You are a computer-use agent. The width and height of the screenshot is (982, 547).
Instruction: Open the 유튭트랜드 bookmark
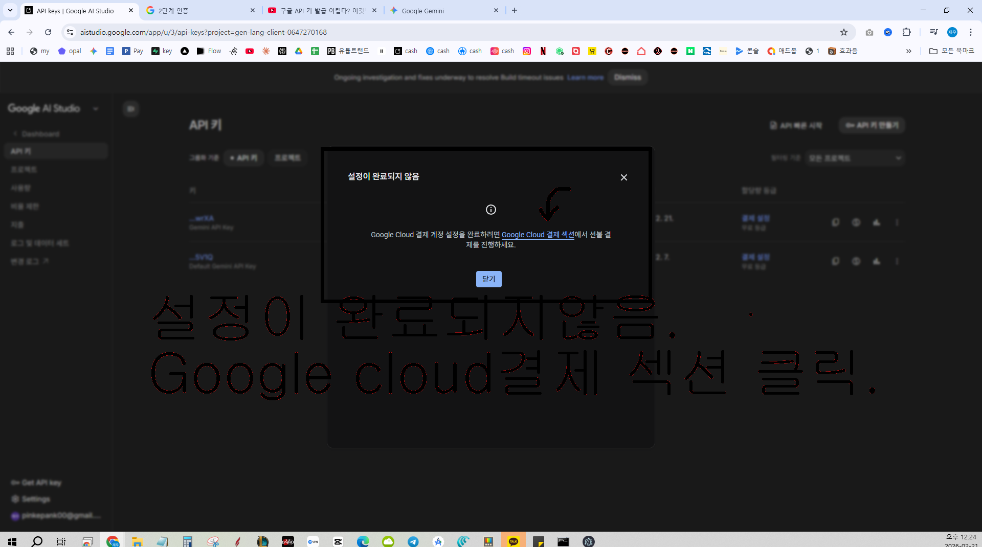coord(348,51)
